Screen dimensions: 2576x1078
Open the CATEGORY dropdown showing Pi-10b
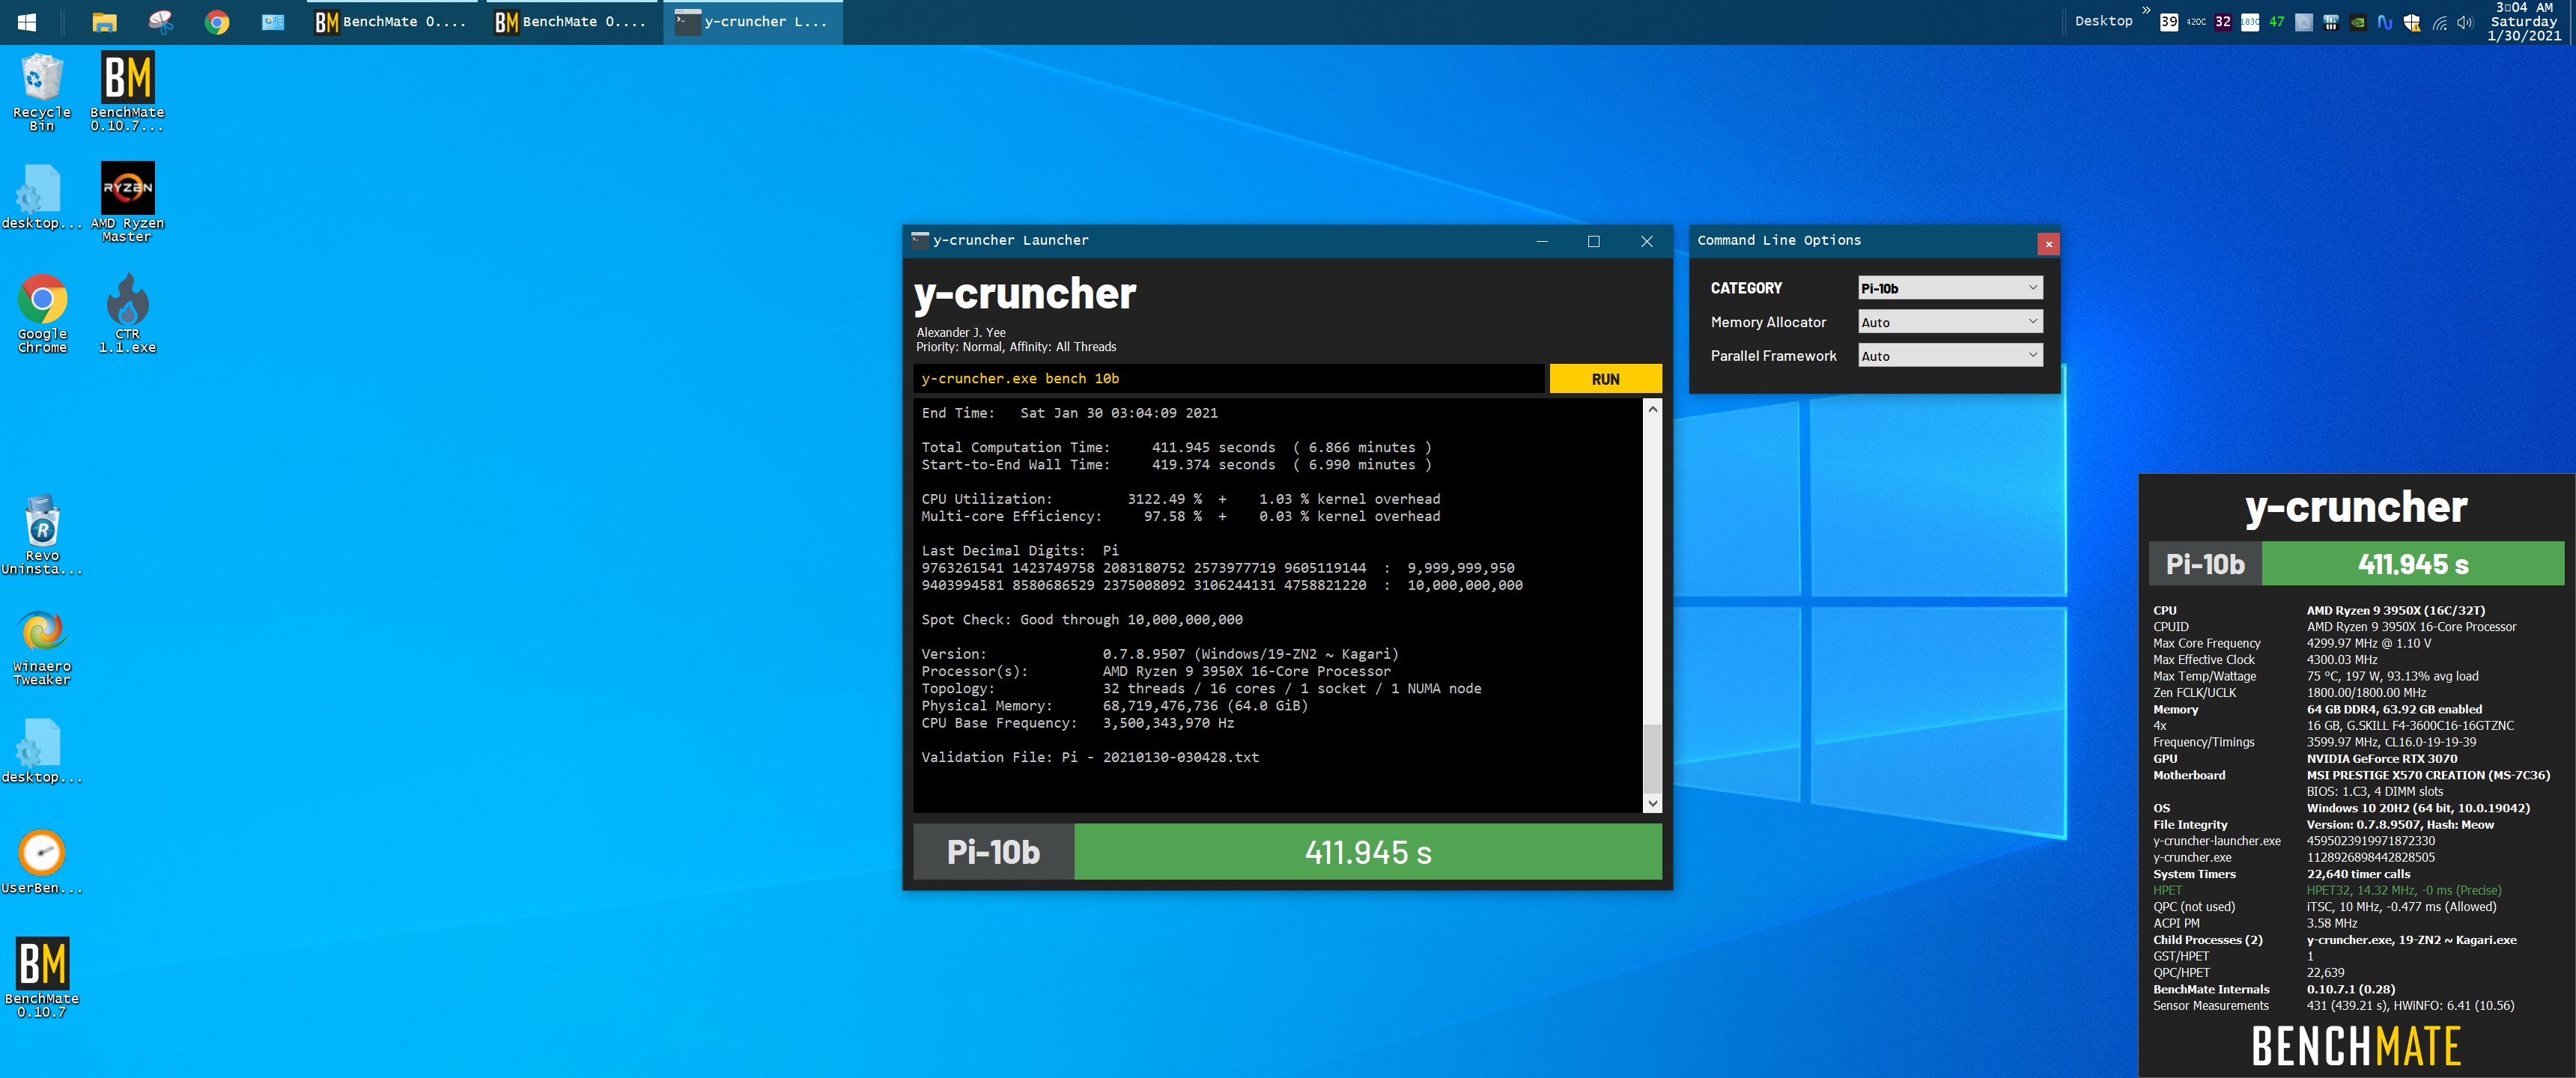1949,288
